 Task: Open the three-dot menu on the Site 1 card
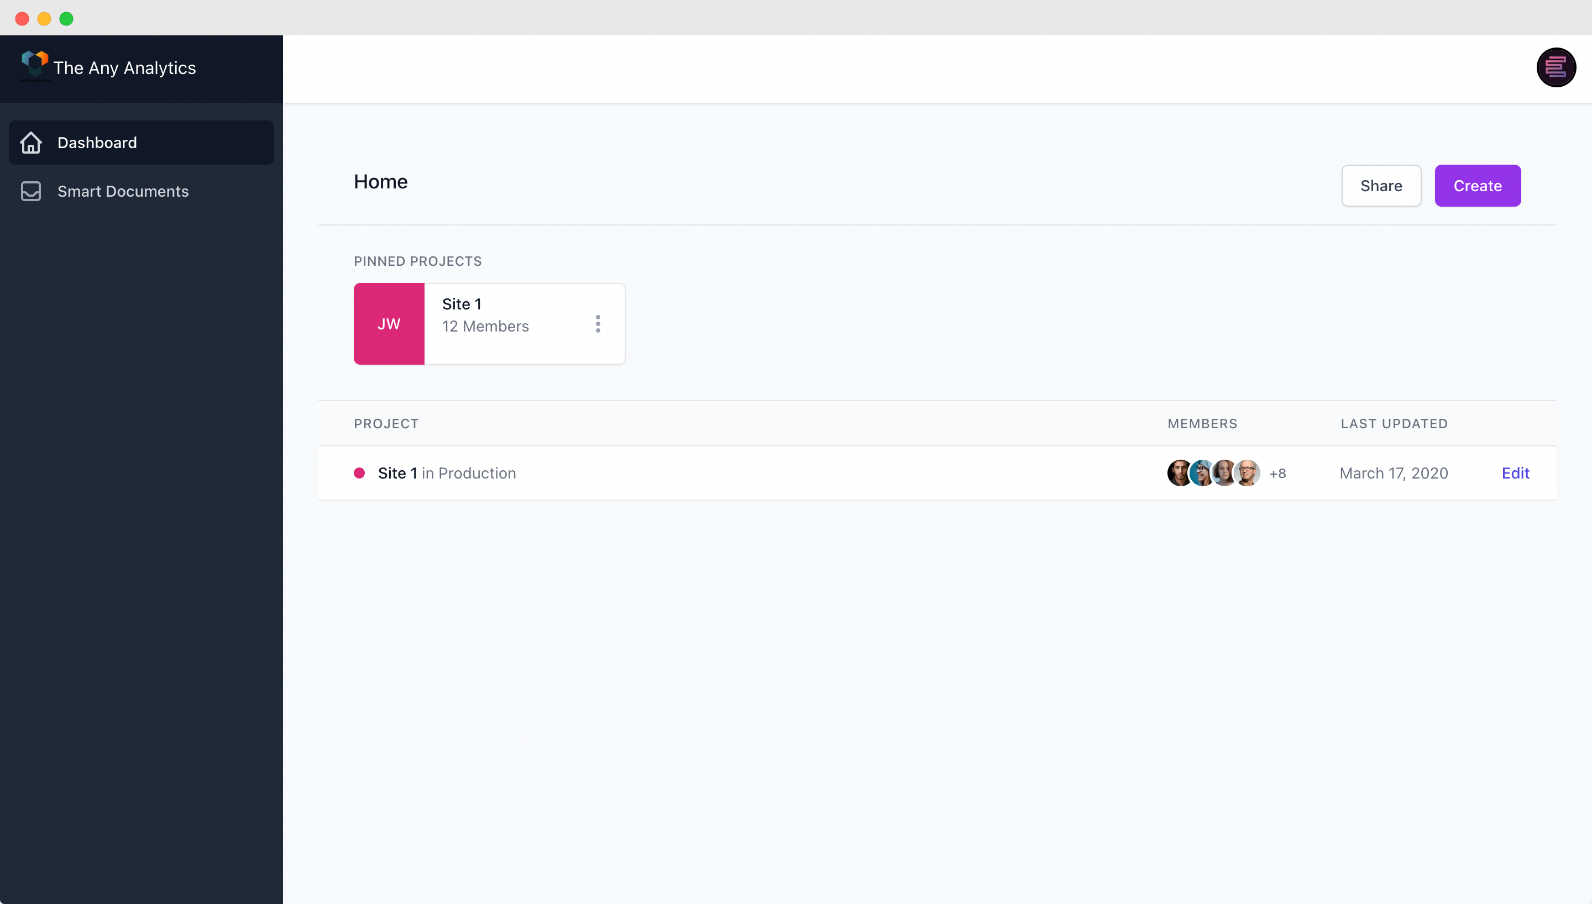click(x=598, y=323)
